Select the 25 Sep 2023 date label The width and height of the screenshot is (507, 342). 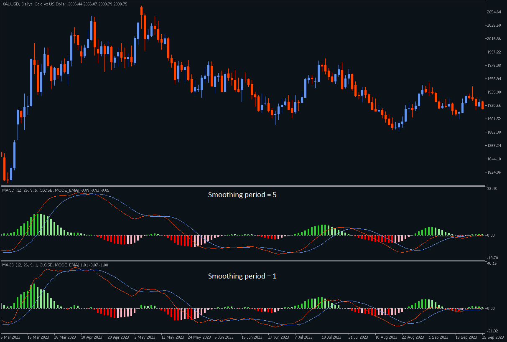pyautogui.click(x=493, y=337)
